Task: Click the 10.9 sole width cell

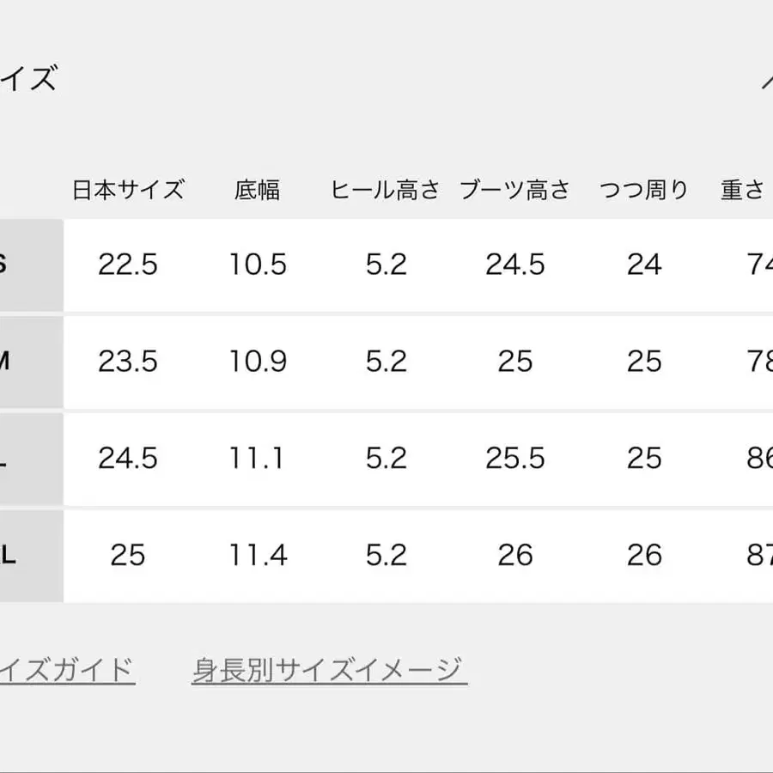Action: coord(259,361)
